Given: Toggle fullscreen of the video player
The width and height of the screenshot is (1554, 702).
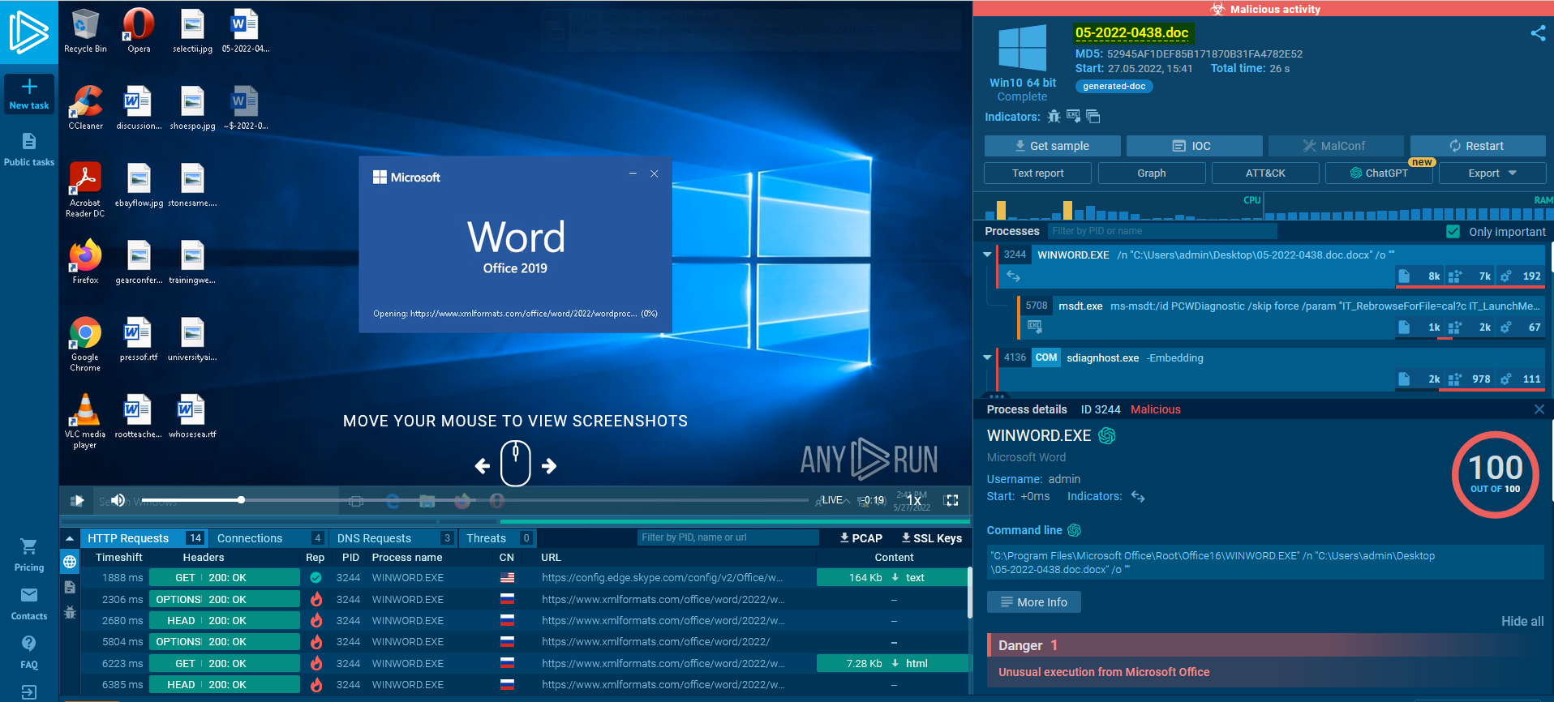Looking at the screenshot, I should [x=951, y=500].
